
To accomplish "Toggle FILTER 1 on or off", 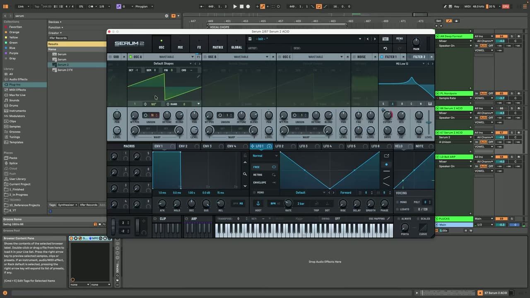I will point(382,57).
